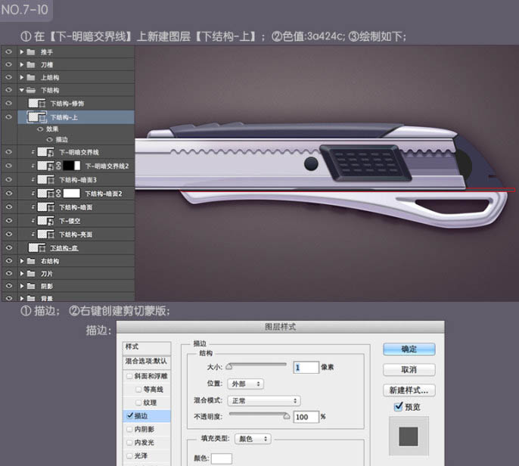Click the 大小 pixel size input field
This screenshot has width=519, height=466.
pyautogui.click(x=306, y=368)
